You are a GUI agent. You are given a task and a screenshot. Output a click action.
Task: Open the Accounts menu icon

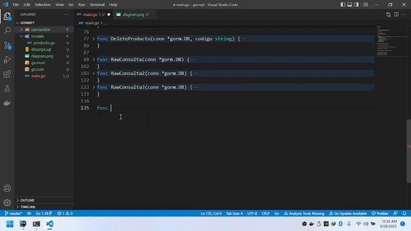[7, 188]
